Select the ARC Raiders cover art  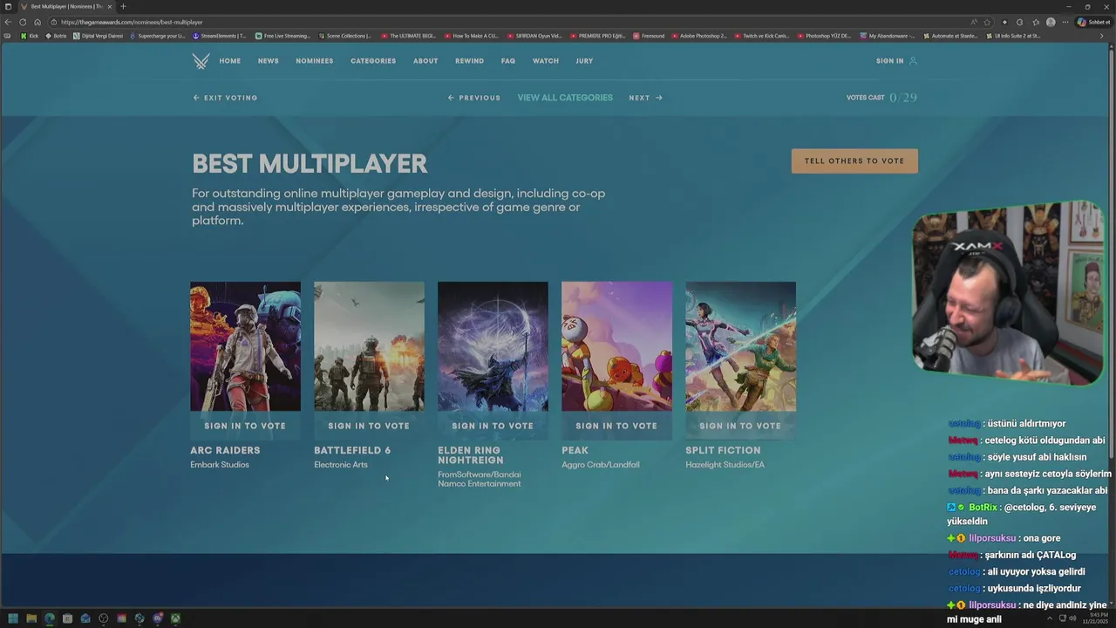[246, 346]
